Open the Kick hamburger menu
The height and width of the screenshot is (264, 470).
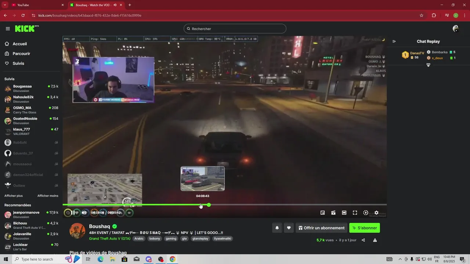tap(8, 29)
